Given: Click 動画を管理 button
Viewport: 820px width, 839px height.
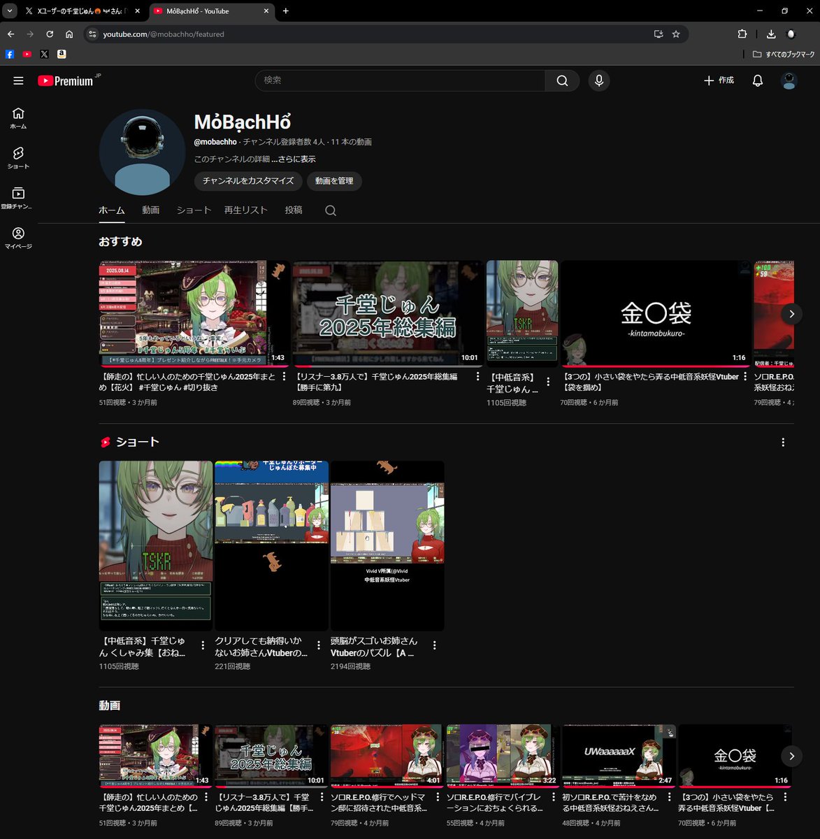Looking at the screenshot, I should 334,181.
